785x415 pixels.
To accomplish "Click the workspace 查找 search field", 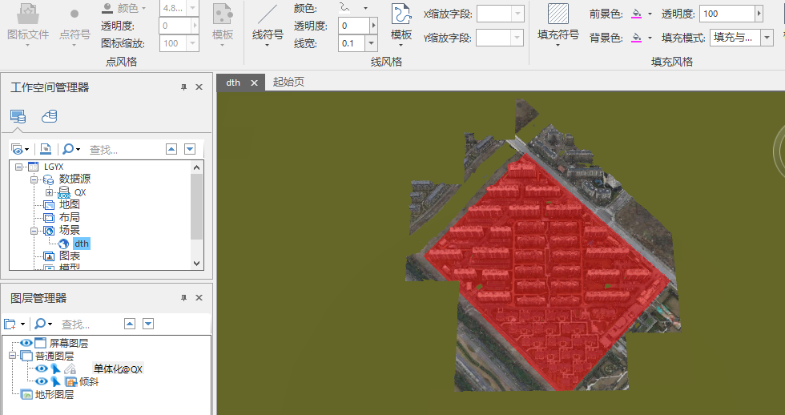I will click(x=124, y=149).
